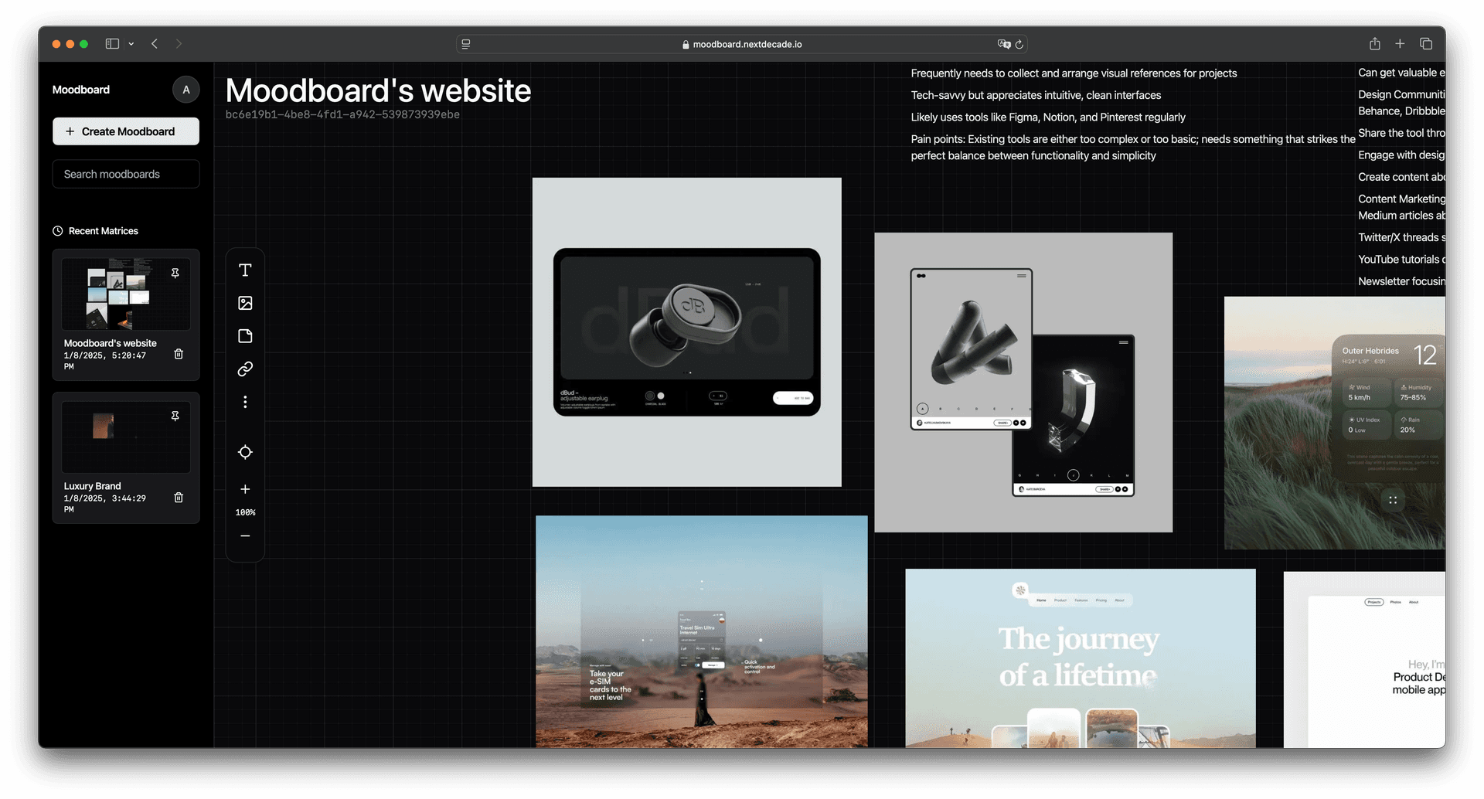Select the desert e-SIM image
1484x799 pixels.
coord(702,631)
